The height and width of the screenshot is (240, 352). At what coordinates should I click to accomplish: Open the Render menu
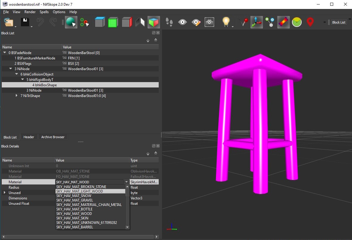tap(30, 12)
